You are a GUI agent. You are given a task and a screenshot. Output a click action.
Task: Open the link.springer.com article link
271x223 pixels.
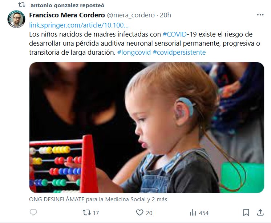[x=79, y=25]
